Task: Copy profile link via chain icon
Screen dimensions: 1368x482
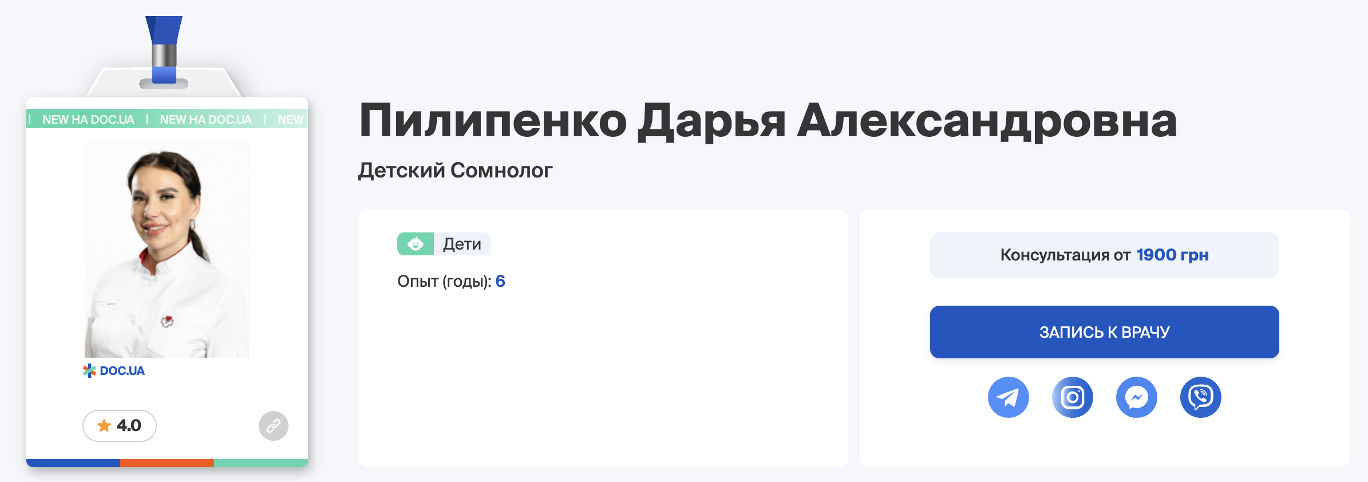Action: pos(274,426)
